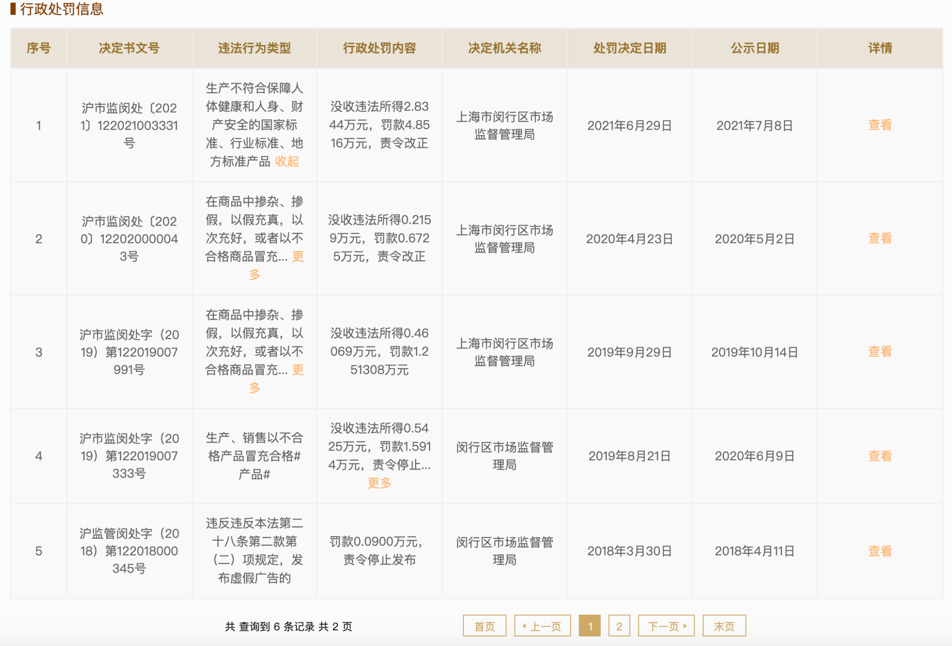952x646 pixels.
Task: Click the 公示日期 column header
Action: click(x=754, y=48)
